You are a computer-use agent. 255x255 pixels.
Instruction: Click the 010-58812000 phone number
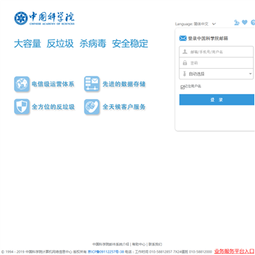[200, 251]
